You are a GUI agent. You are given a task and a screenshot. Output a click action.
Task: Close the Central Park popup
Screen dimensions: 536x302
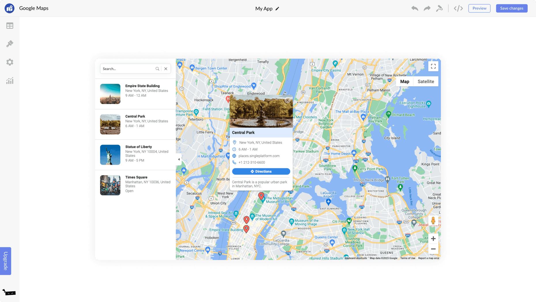pyautogui.click(x=288, y=100)
